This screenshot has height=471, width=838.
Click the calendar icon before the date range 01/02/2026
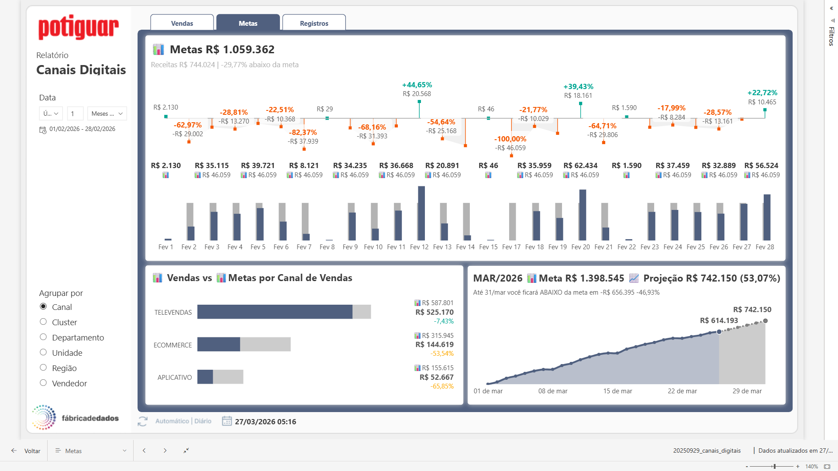click(42, 130)
